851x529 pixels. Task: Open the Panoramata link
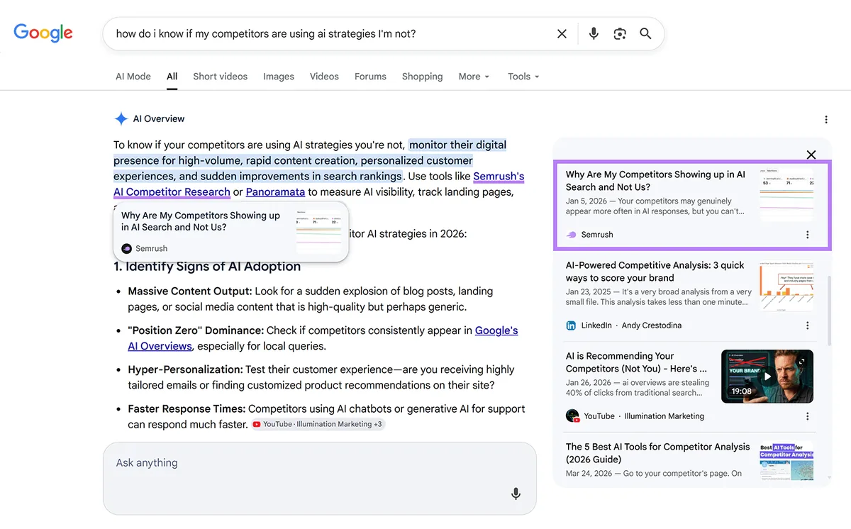275,192
